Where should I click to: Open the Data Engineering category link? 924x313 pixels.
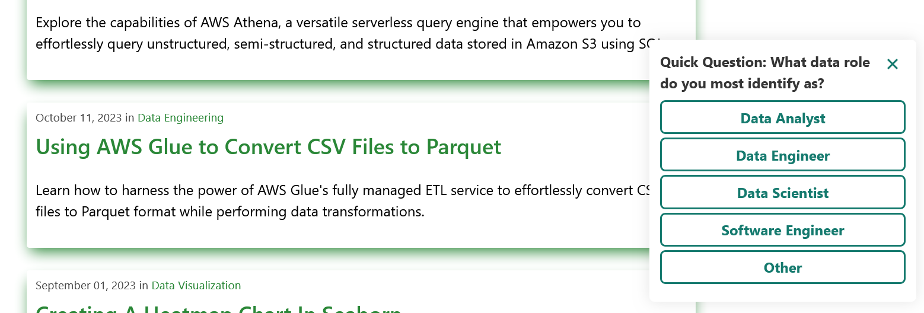click(180, 118)
